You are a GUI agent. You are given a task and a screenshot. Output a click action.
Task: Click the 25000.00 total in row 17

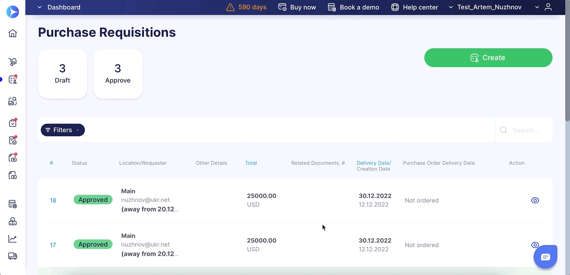click(x=262, y=241)
